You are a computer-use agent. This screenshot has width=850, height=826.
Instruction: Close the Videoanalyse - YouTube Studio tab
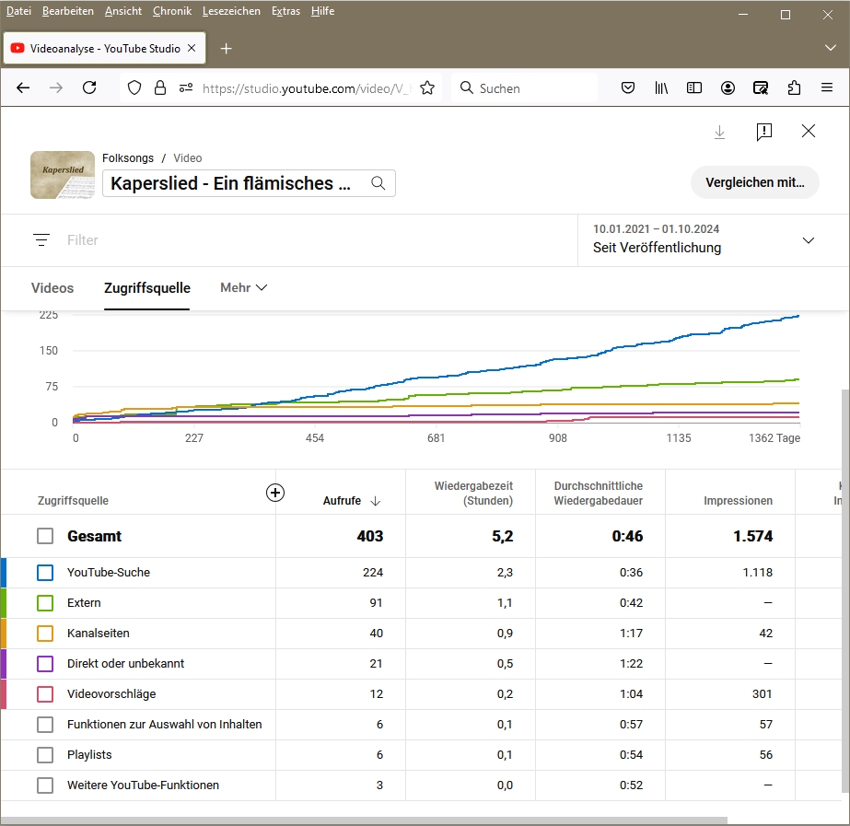coord(192,48)
